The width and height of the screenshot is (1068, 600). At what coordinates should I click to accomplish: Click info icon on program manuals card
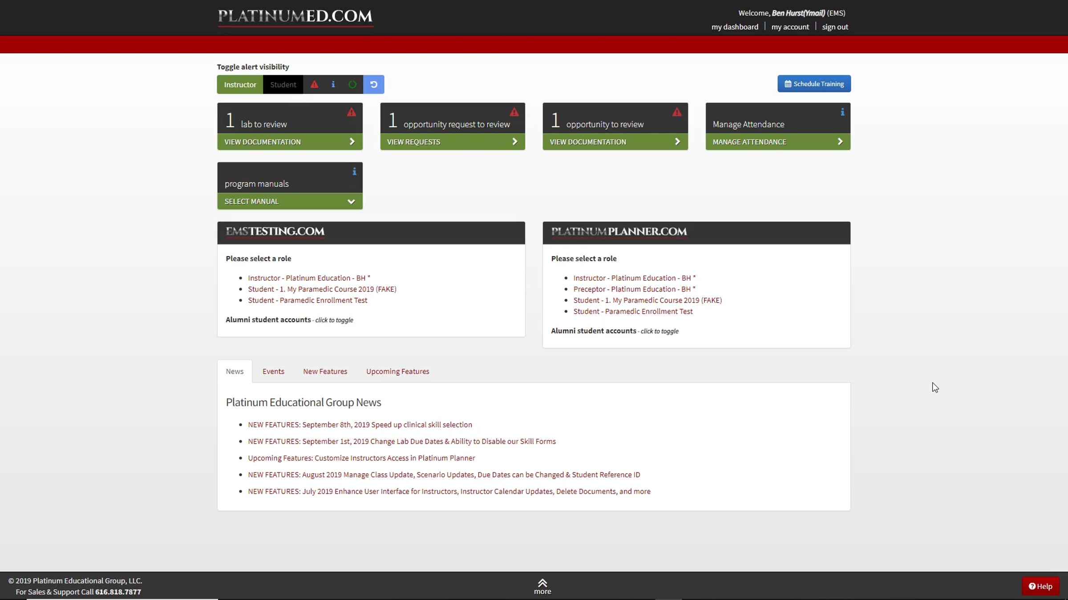(x=354, y=172)
